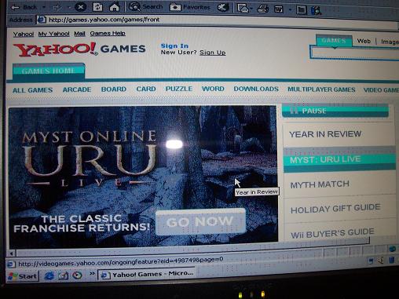Go back with the Back arrow button

pos(24,7)
